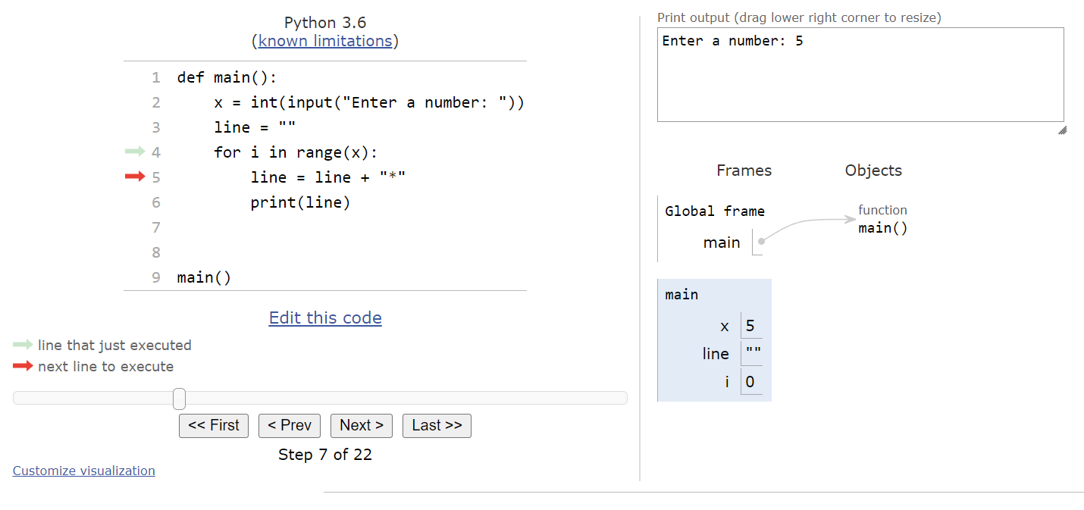Advance execution with the 'Next >' button
1084x510 pixels.
361,425
